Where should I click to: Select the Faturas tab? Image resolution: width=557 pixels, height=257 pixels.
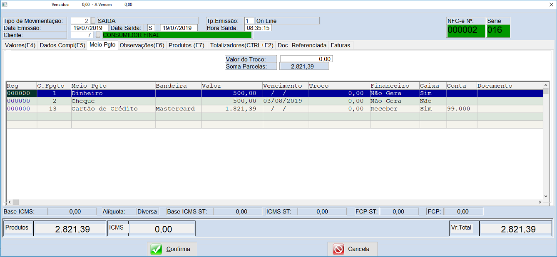click(341, 45)
